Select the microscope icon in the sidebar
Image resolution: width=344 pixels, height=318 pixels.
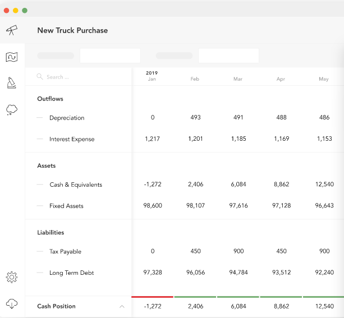pyautogui.click(x=12, y=83)
